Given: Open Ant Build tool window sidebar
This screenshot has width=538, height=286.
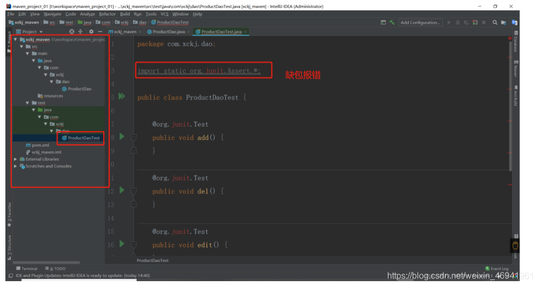Looking at the screenshot, I should 515,96.
